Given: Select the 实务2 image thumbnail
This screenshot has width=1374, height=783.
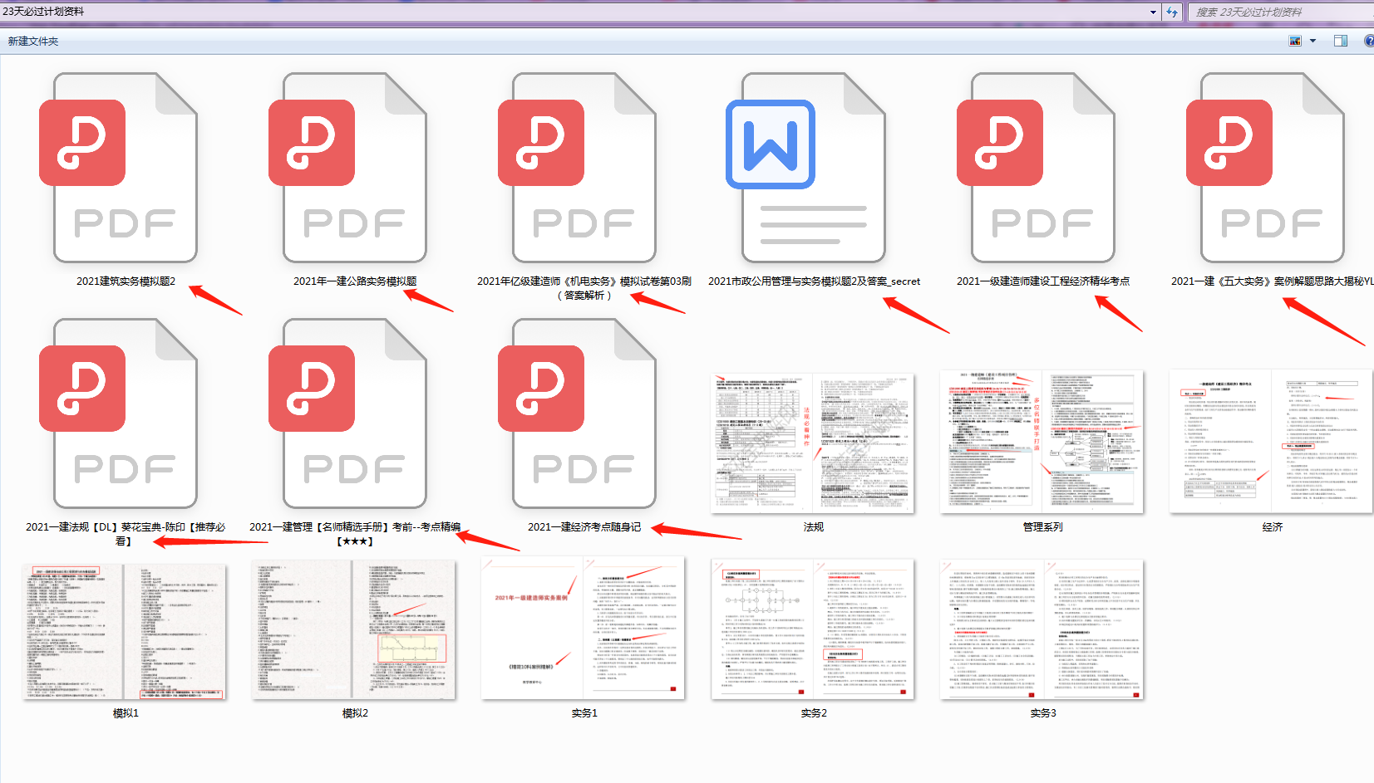Looking at the screenshot, I should click(813, 629).
